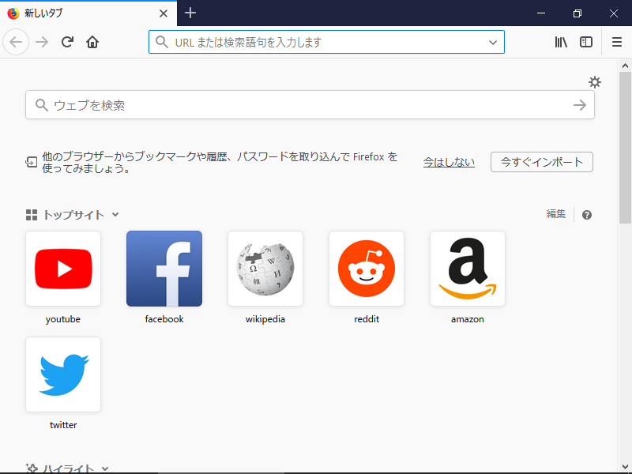Go forward to the next page

42,42
